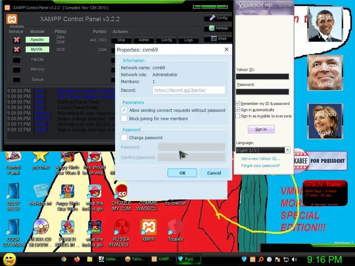Click the network tray icon

286,259
